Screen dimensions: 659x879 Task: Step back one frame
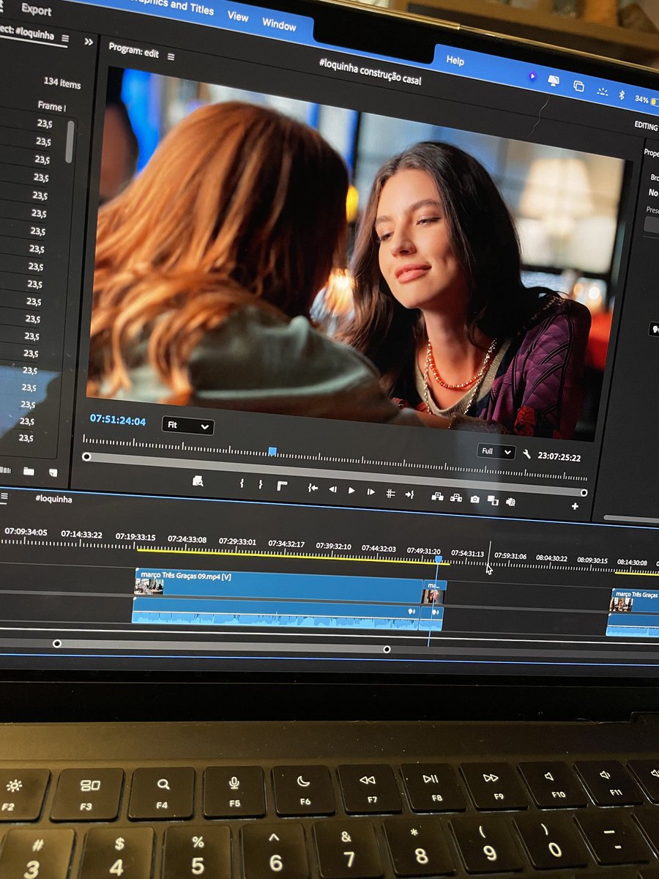pyautogui.click(x=332, y=489)
